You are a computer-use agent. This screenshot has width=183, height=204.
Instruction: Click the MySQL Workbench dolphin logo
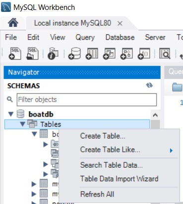6,7
